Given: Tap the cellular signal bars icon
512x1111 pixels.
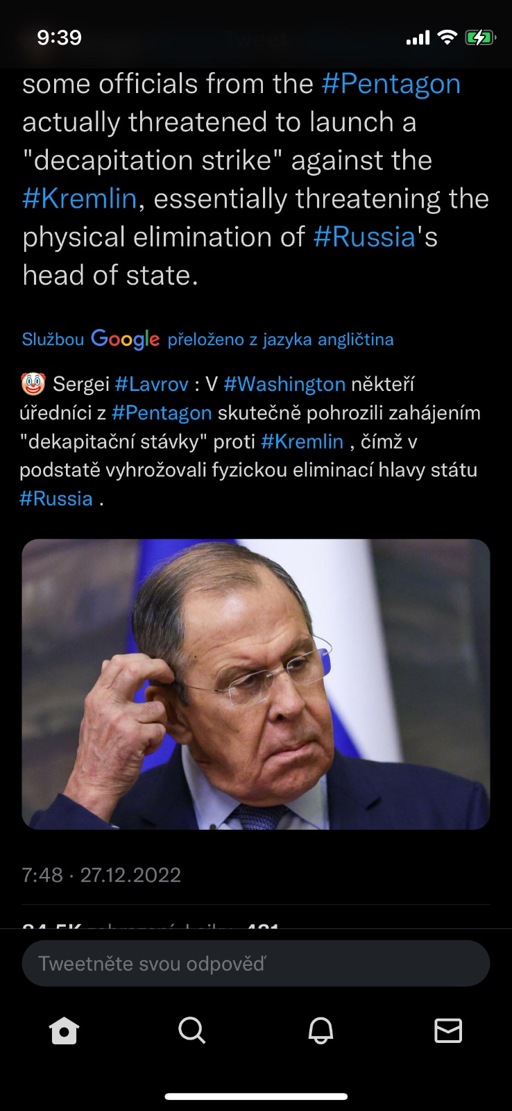Looking at the screenshot, I should (x=418, y=38).
